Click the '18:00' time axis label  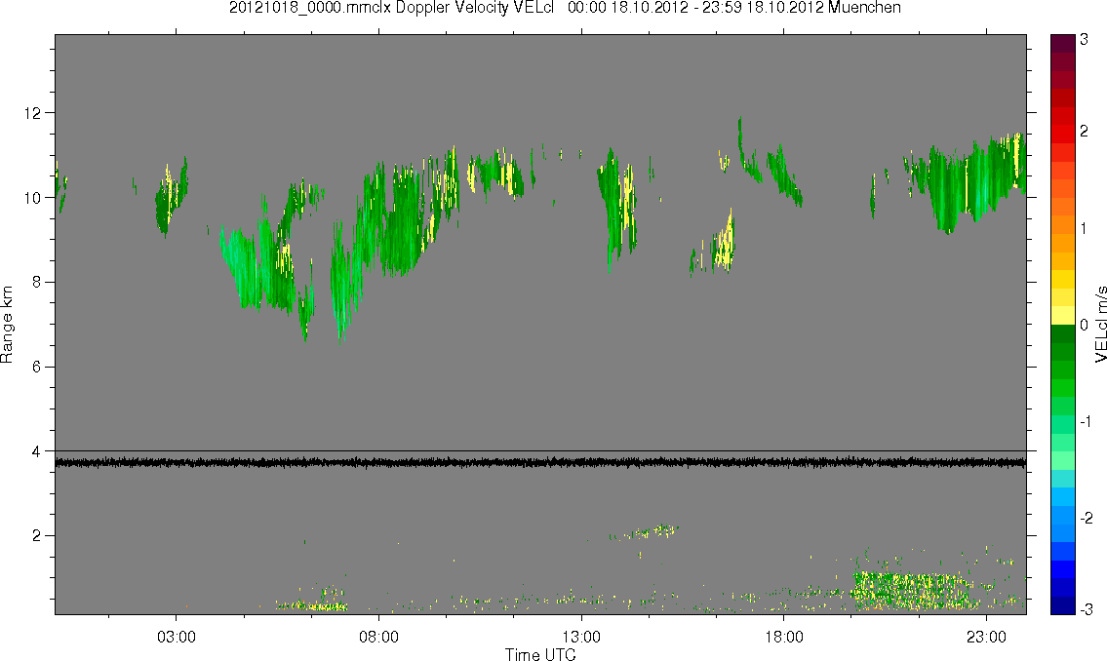(x=783, y=637)
